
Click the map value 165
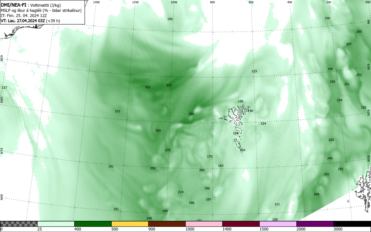tap(221, 166)
